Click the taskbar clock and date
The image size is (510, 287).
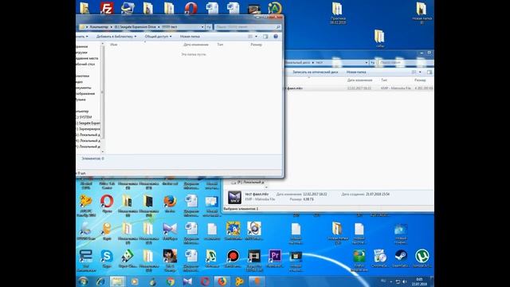[x=419, y=281]
